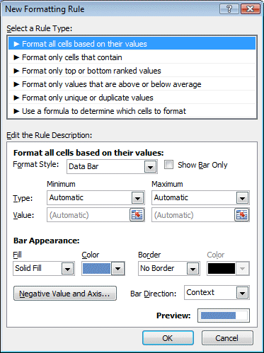This screenshot has height=353, width=264.
Task: Click the Minimum value range selector icon
Action: point(137,215)
